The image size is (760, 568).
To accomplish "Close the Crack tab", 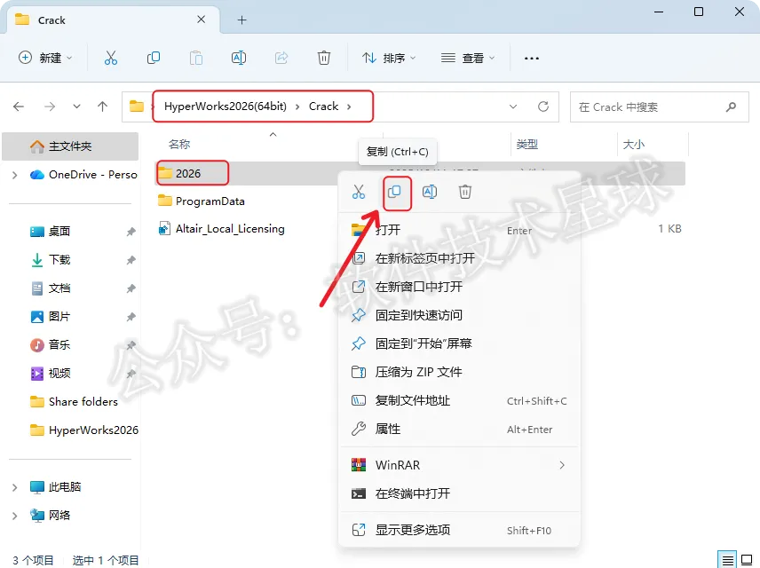I will (202, 20).
